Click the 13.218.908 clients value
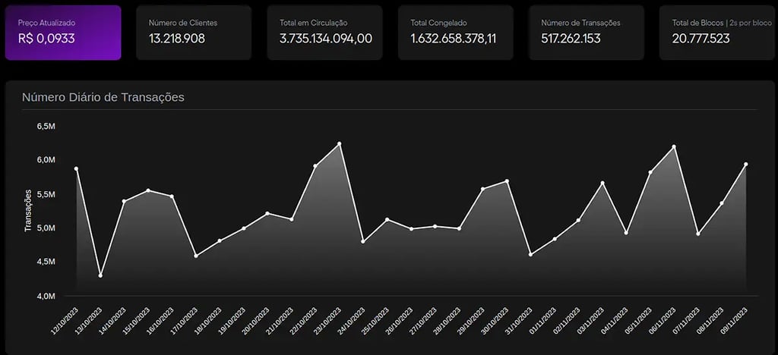The image size is (778, 355). (176, 39)
